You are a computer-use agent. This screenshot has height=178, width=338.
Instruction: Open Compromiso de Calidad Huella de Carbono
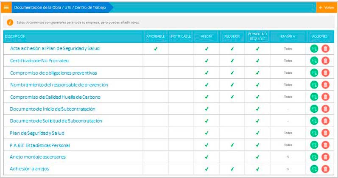pyautogui.click(x=55, y=97)
